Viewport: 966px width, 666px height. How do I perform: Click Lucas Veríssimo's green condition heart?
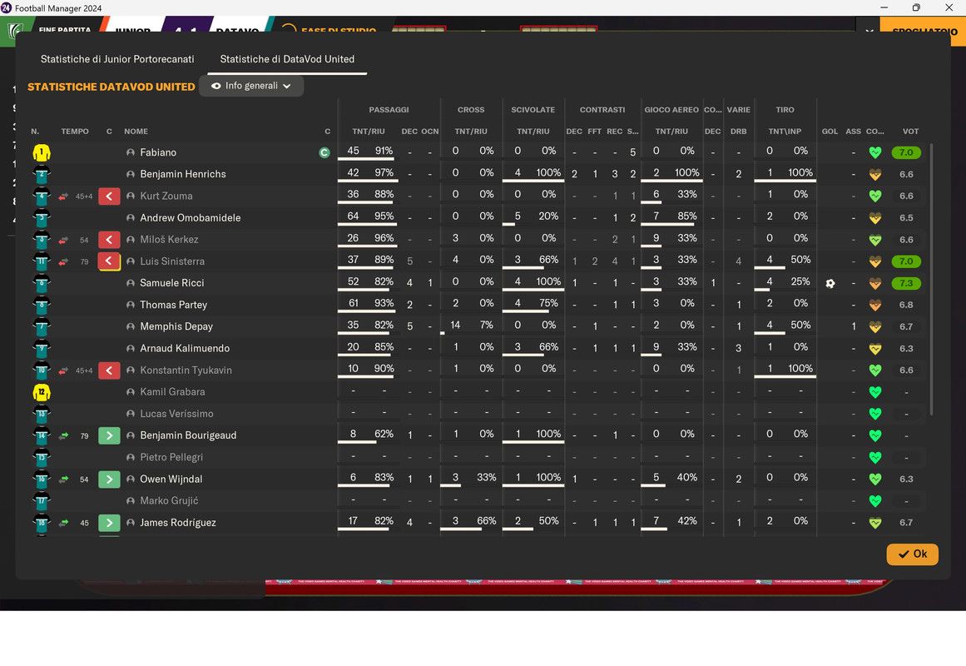(874, 414)
